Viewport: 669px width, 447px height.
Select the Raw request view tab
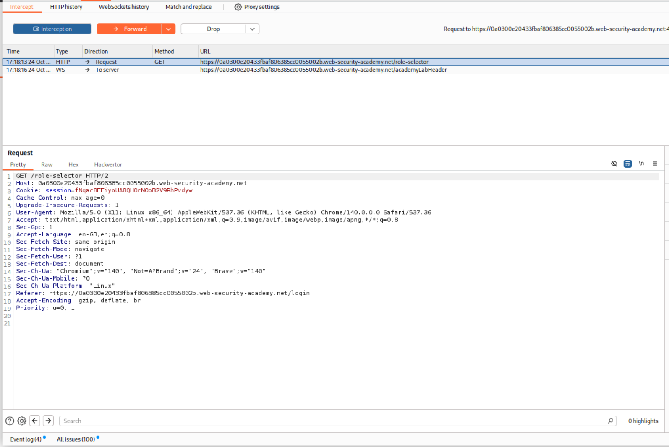[47, 165]
